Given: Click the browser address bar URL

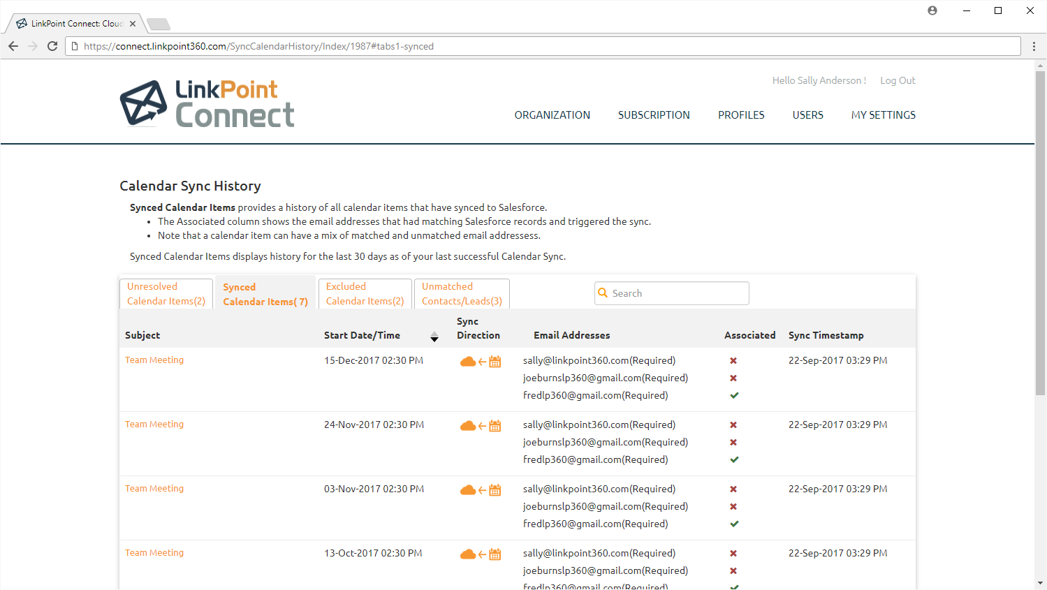Looking at the screenshot, I should (x=258, y=46).
